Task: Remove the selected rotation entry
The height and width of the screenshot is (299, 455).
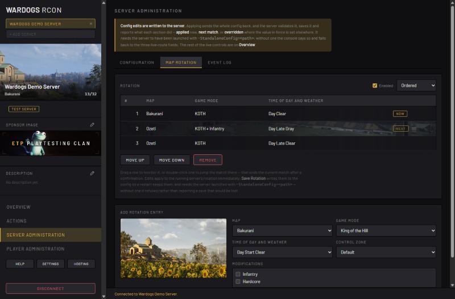Action: [208, 160]
